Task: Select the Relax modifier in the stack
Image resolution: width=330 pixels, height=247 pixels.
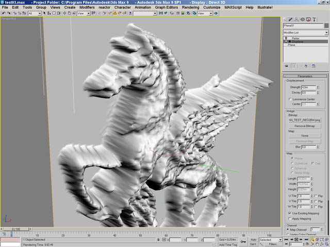Action: coord(296,38)
